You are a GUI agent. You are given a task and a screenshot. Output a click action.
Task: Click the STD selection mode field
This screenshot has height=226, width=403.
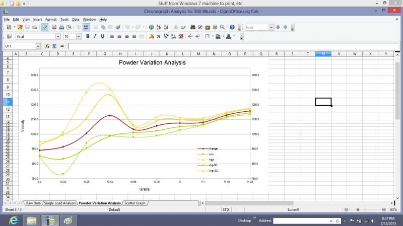click(x=226, y=210)
